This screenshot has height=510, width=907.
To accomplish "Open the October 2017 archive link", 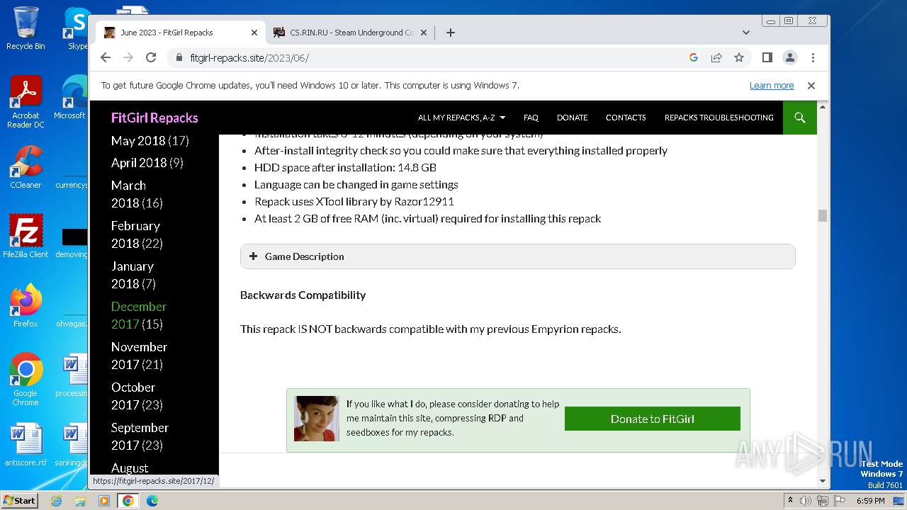I will click(133, 395).
